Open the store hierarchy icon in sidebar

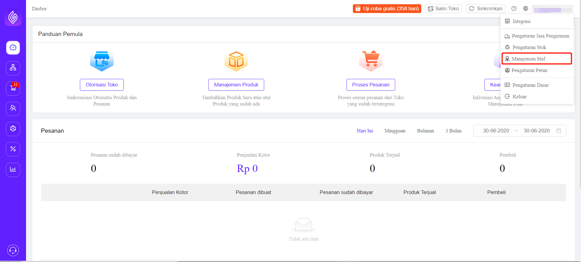(13, 68)
